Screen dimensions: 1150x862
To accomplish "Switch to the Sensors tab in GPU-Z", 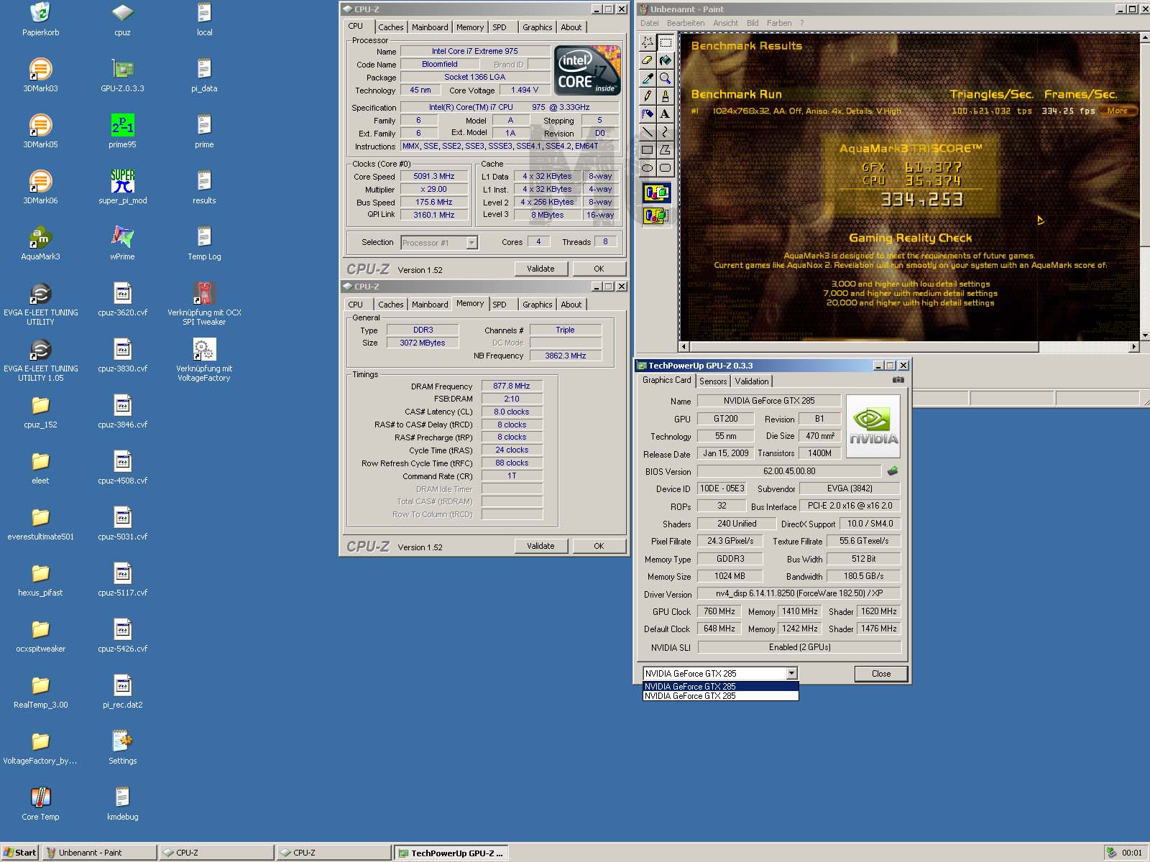I will [713, 381].
